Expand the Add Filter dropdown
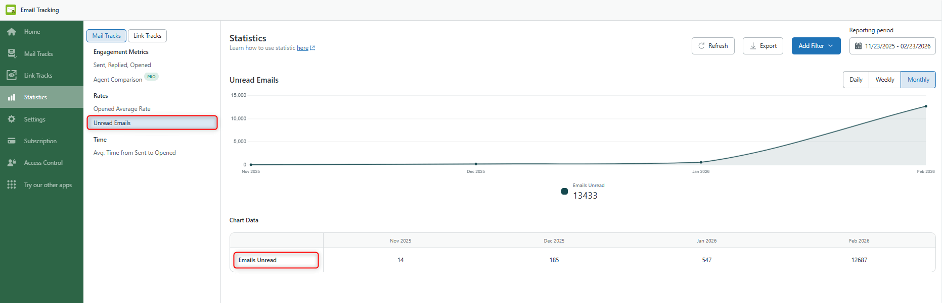This screenshot has width=942, height=303. click(x=816, y=46)
